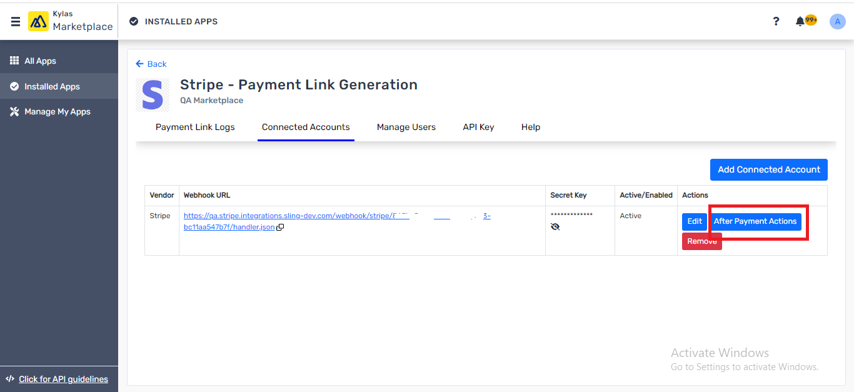Switch to the Manage Users tab
This screenshot has width=854, height=392.
click(406, 127)
